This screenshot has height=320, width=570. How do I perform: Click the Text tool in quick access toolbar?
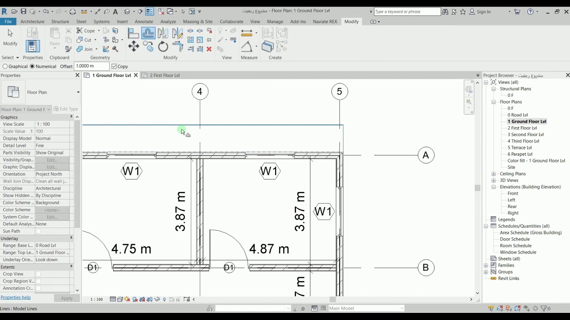point(115,12)
